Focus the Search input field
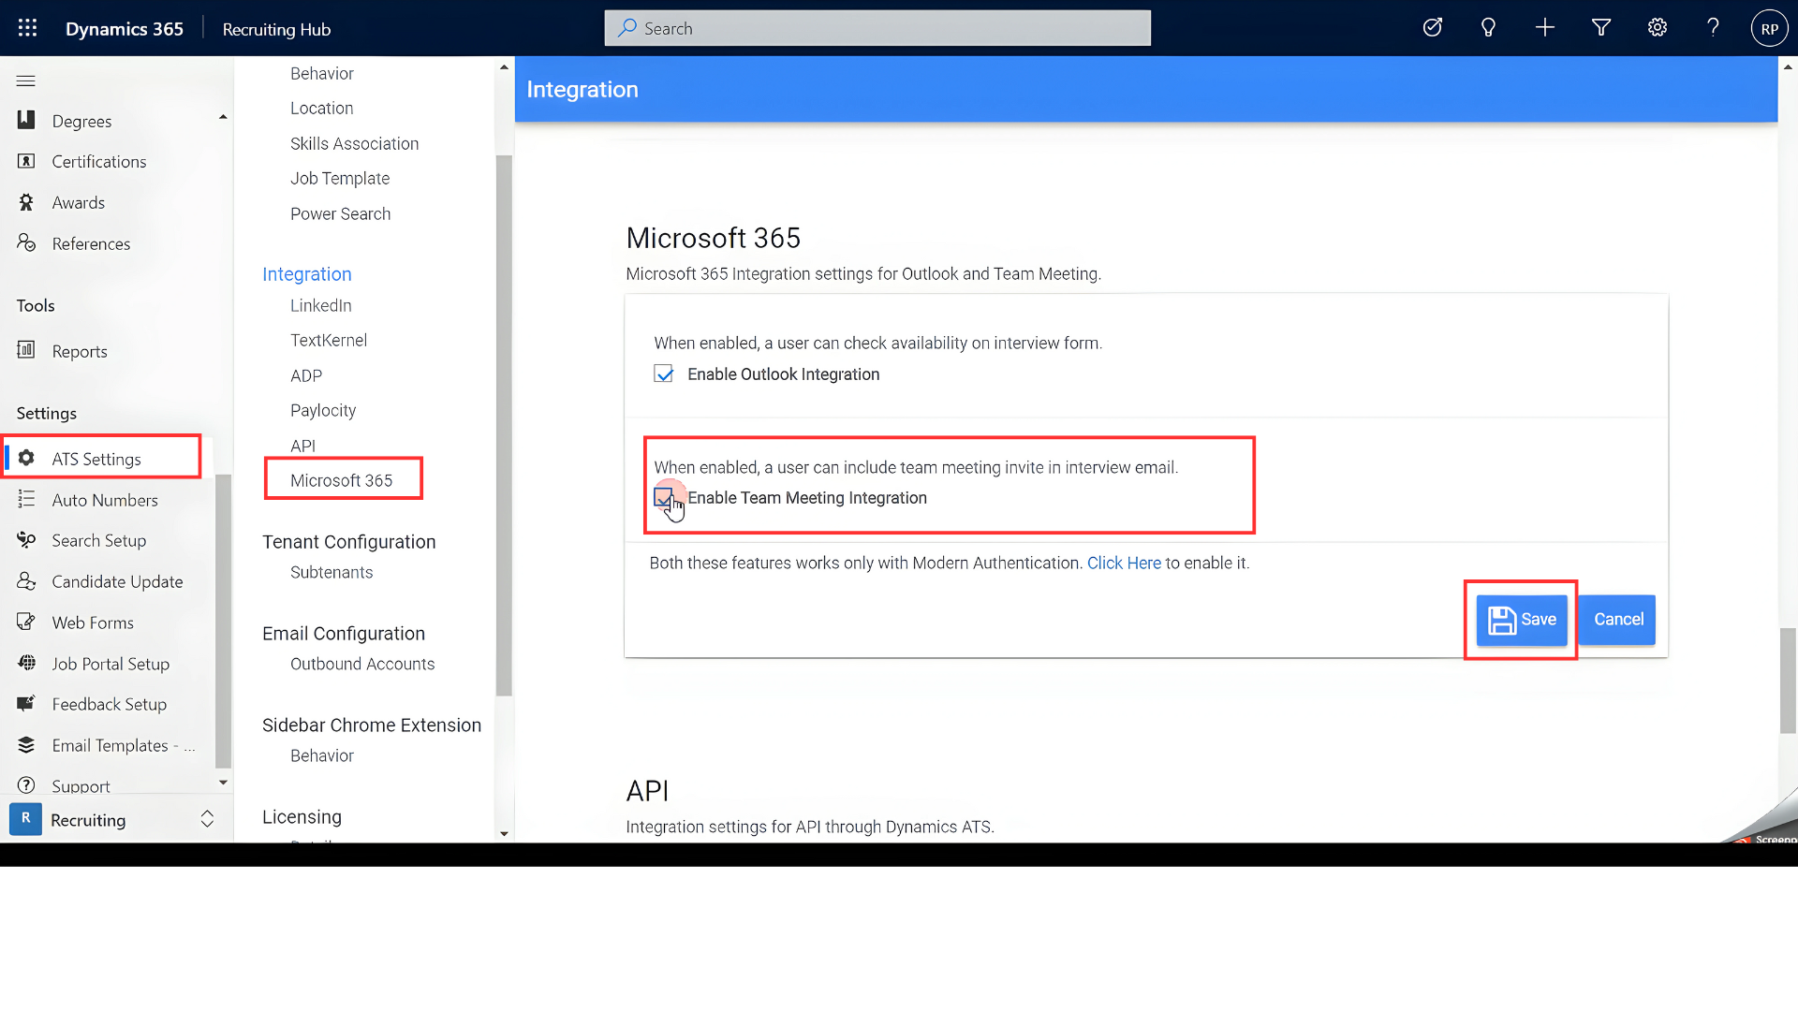Screen dimensions: 1798x1011 click(x=877, y=28)
